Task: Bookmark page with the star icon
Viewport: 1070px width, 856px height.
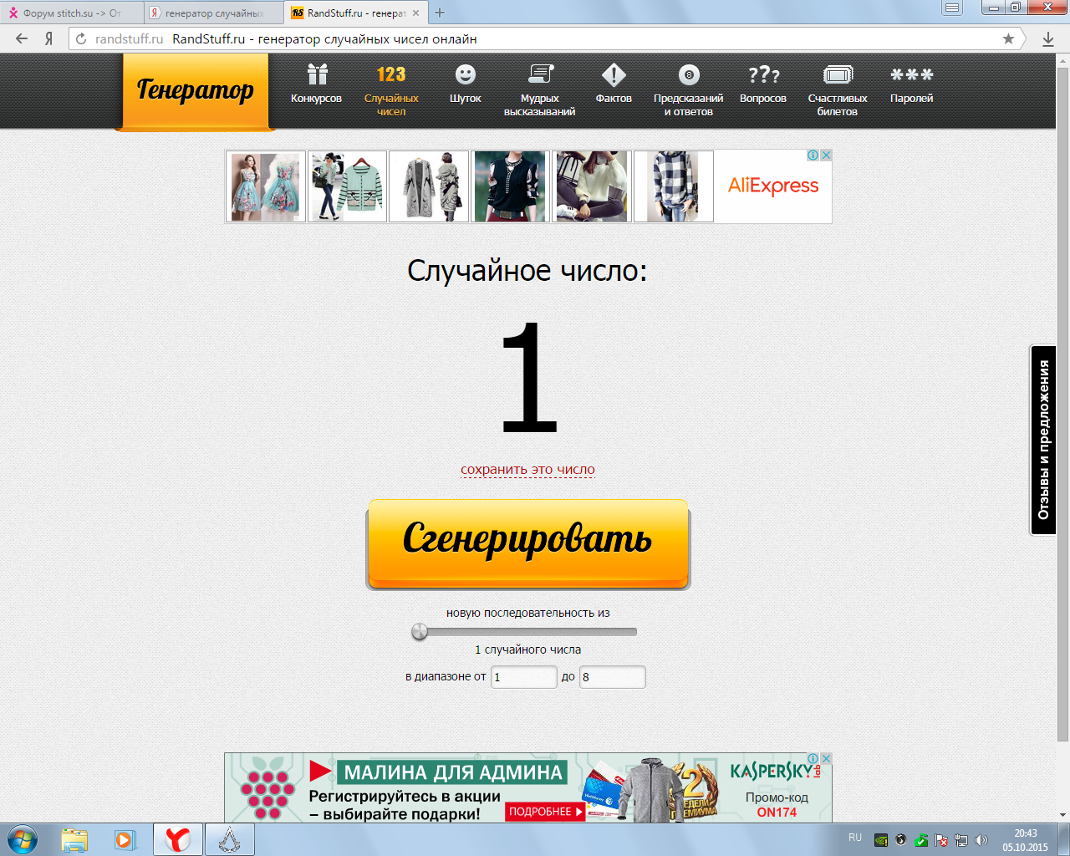Action: coord(1008,38)
